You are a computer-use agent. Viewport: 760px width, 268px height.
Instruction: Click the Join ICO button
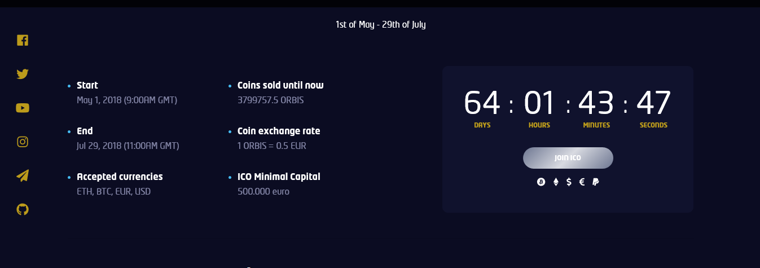568,158
